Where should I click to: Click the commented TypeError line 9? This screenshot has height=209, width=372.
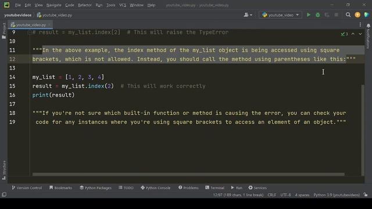pos(130,33)
